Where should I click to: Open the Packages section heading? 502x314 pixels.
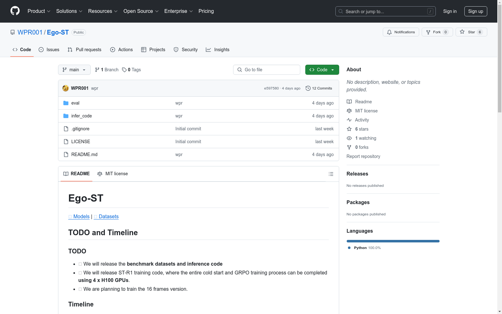pos(358,203)
